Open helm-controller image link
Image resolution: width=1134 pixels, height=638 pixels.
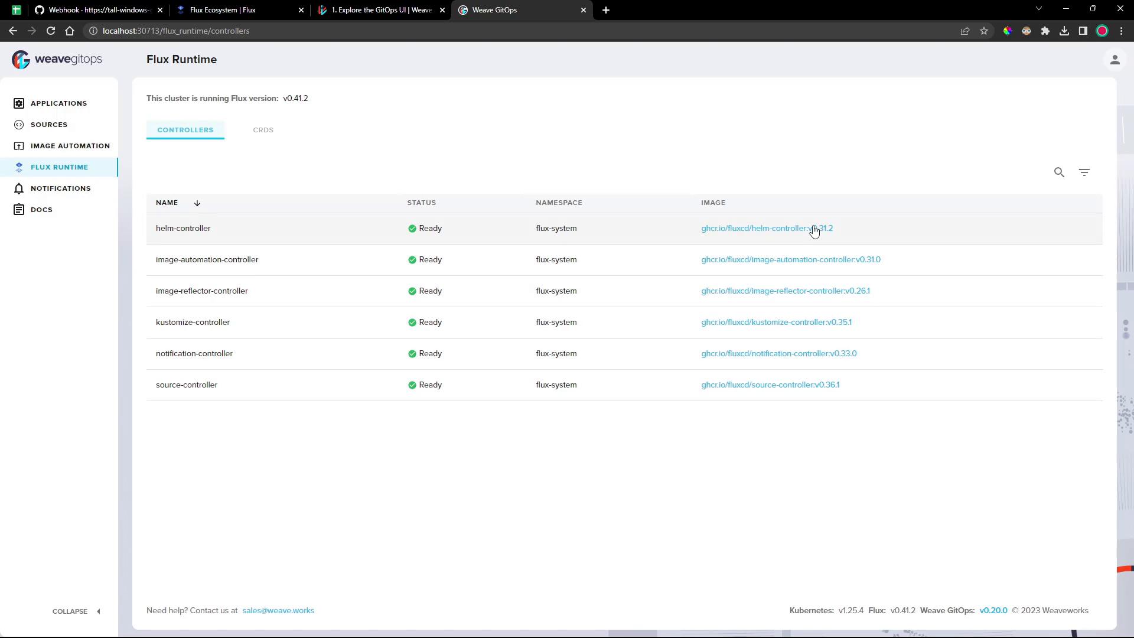pos(767,229)
